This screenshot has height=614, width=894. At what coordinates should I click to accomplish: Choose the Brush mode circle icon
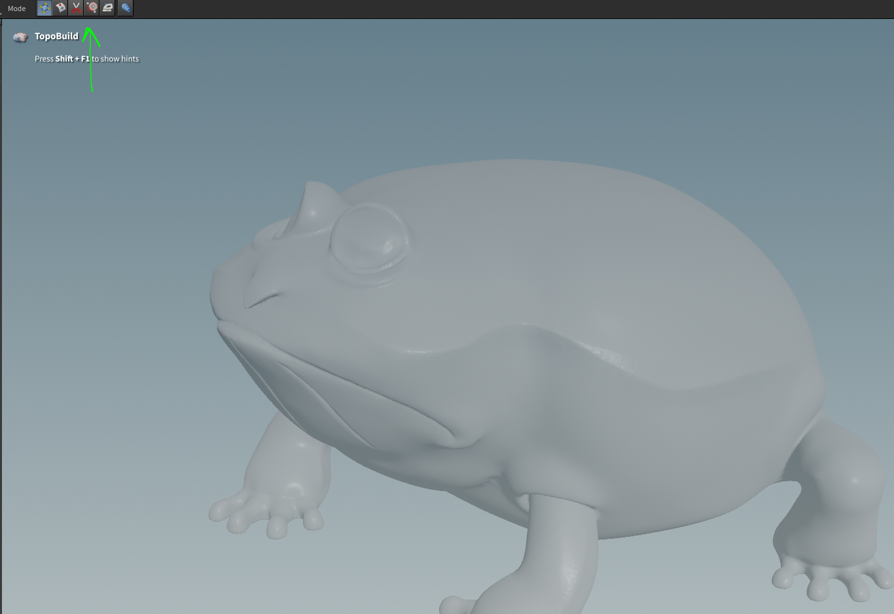click(x=92, y=9)
